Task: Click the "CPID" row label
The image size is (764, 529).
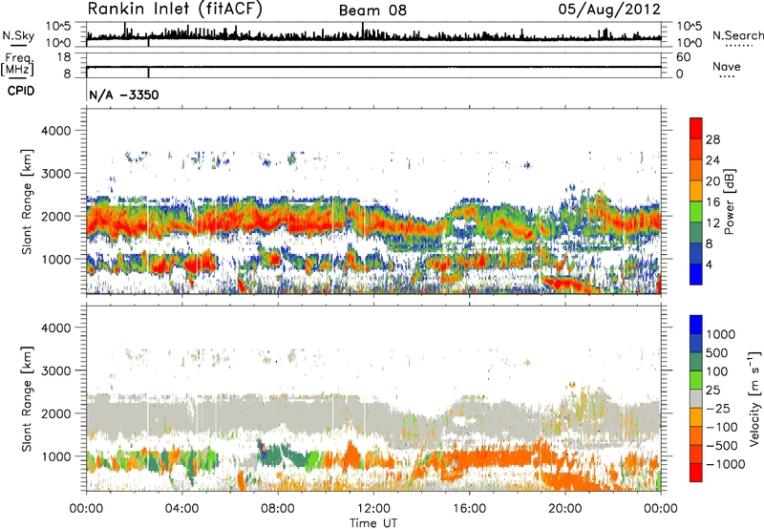Action: 21,91
